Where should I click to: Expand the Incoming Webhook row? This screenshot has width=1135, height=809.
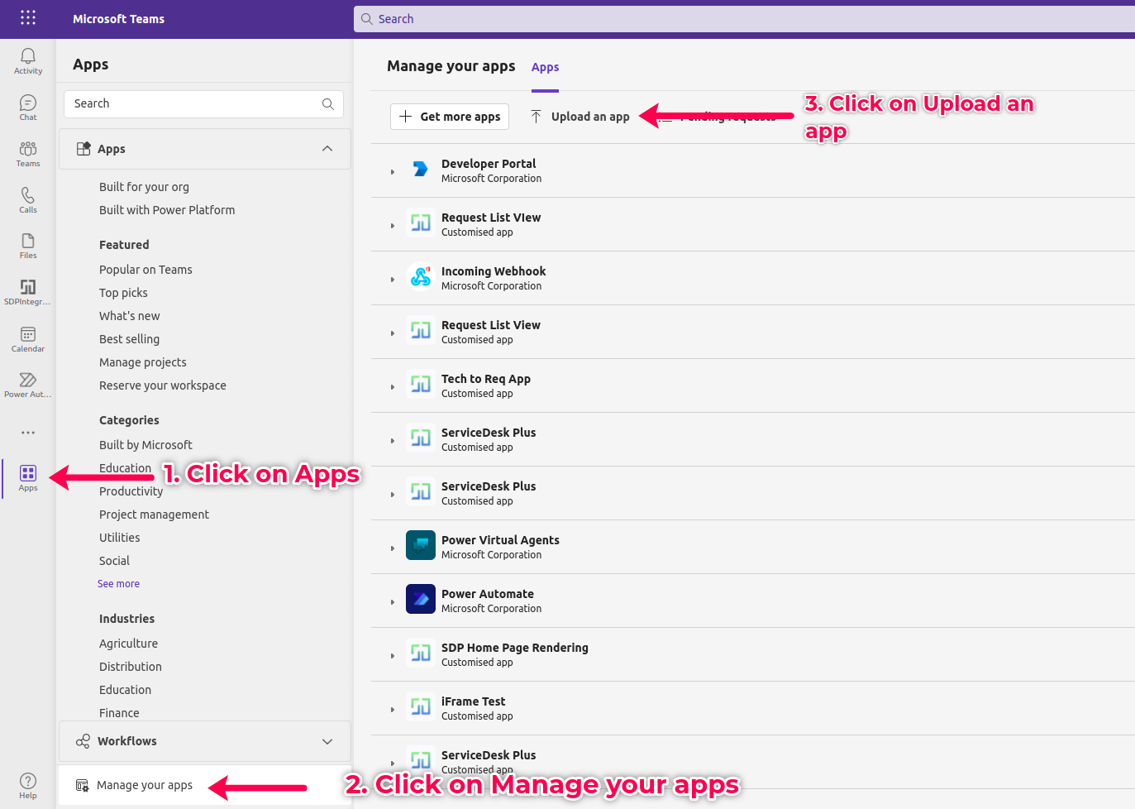393,280
